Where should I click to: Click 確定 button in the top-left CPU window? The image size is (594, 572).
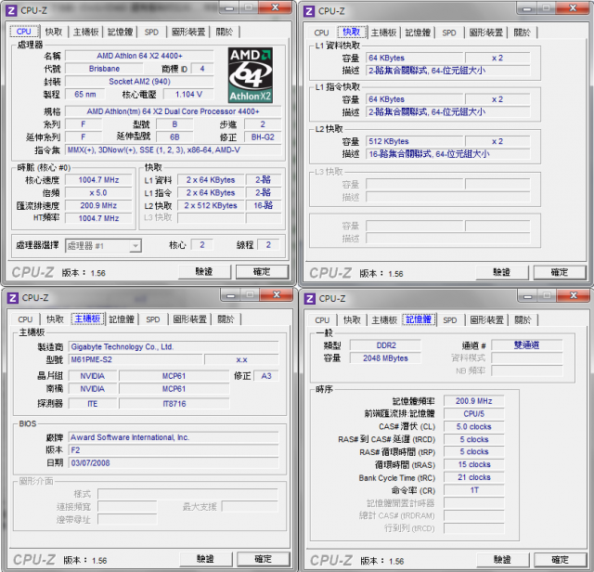coord(262,272)
